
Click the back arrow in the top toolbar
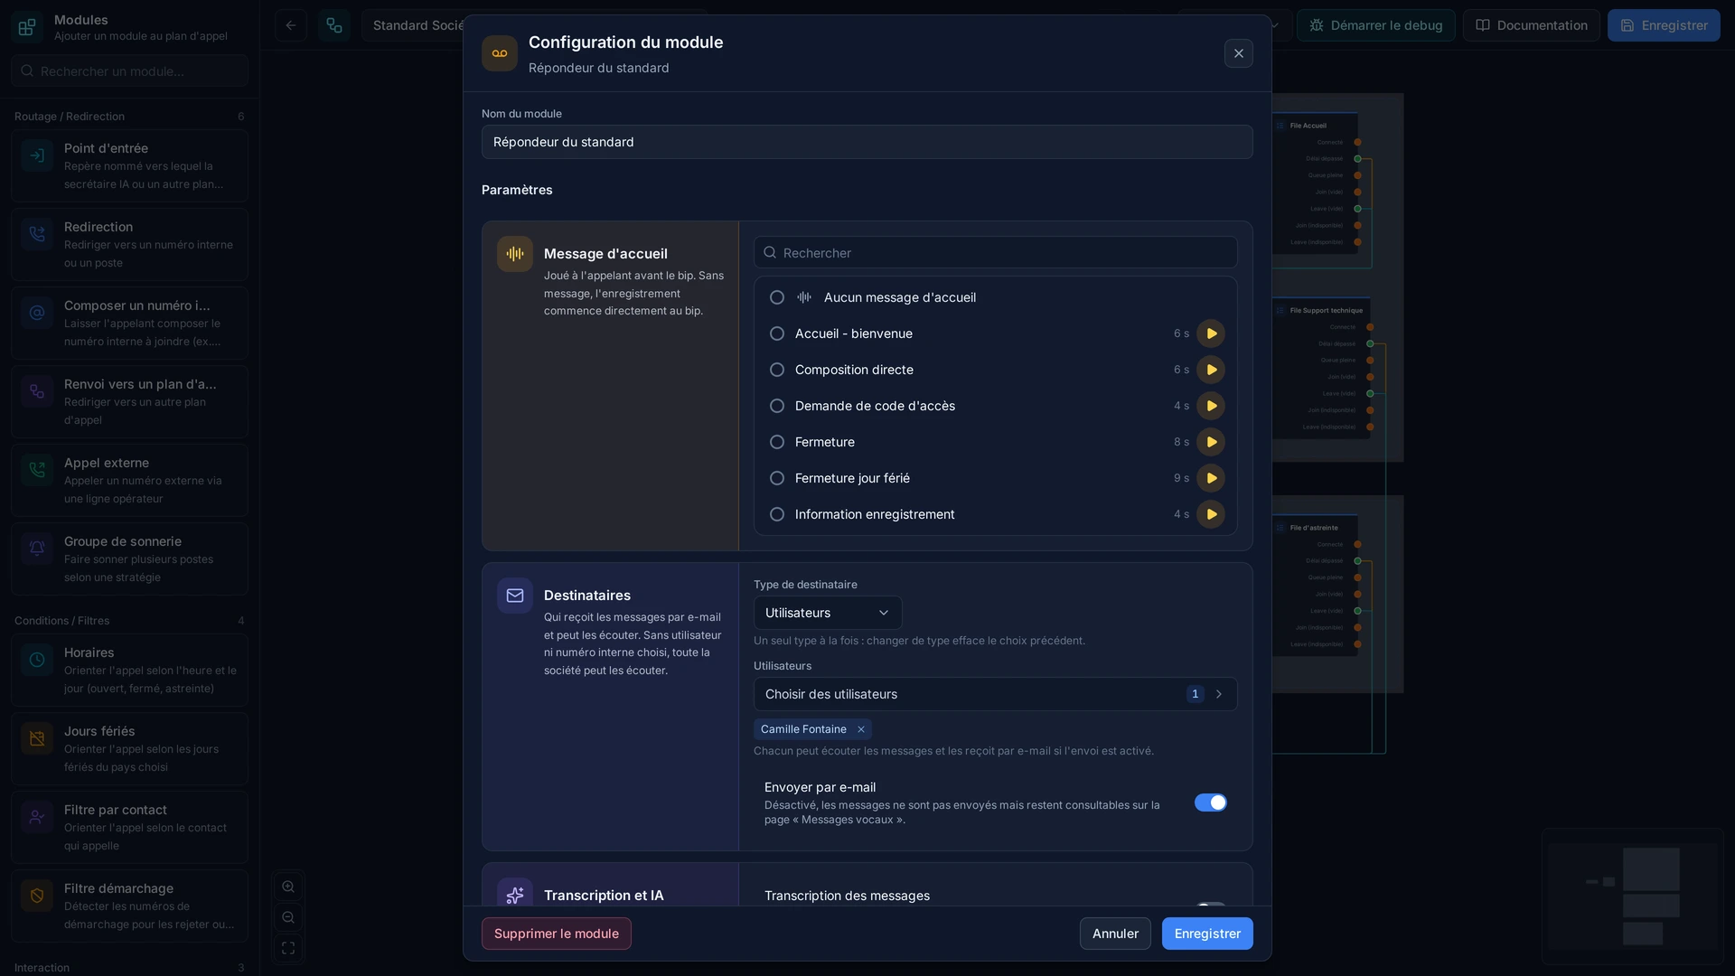click(291, 25)
